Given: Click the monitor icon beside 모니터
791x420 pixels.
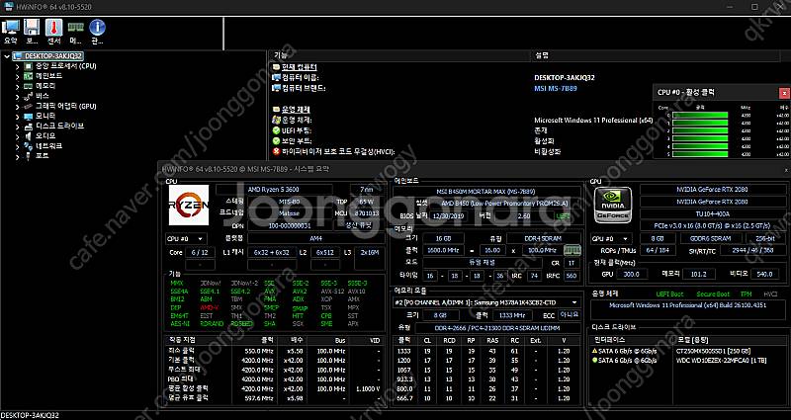Looking at the screenshot, I should (29, 116).
